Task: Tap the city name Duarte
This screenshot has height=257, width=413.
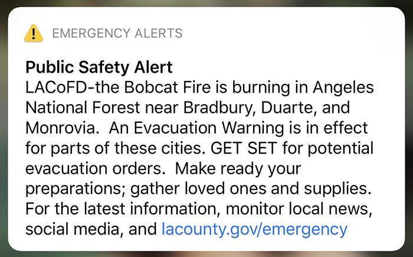Action: tap(287, 108)
